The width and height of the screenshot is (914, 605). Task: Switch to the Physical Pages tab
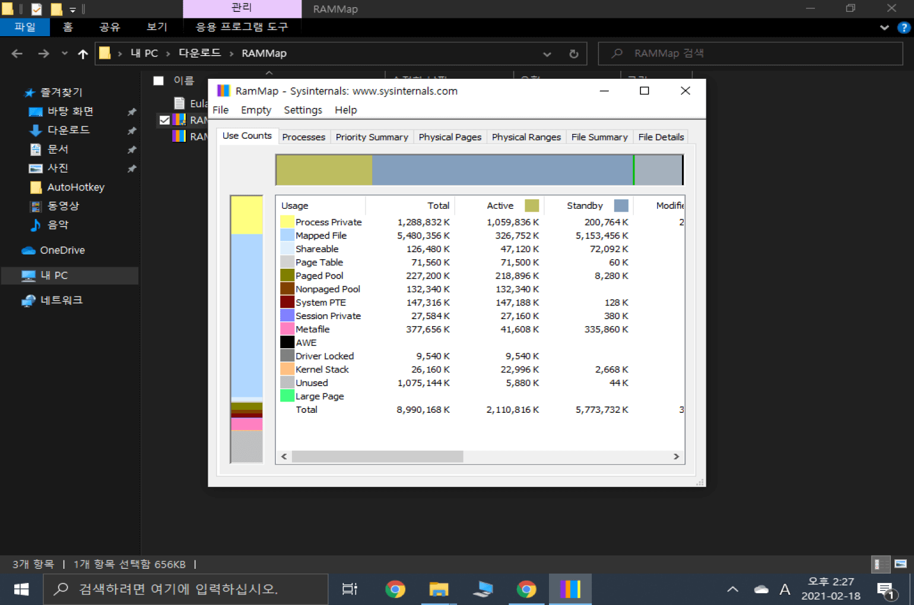tap(449, 137)
